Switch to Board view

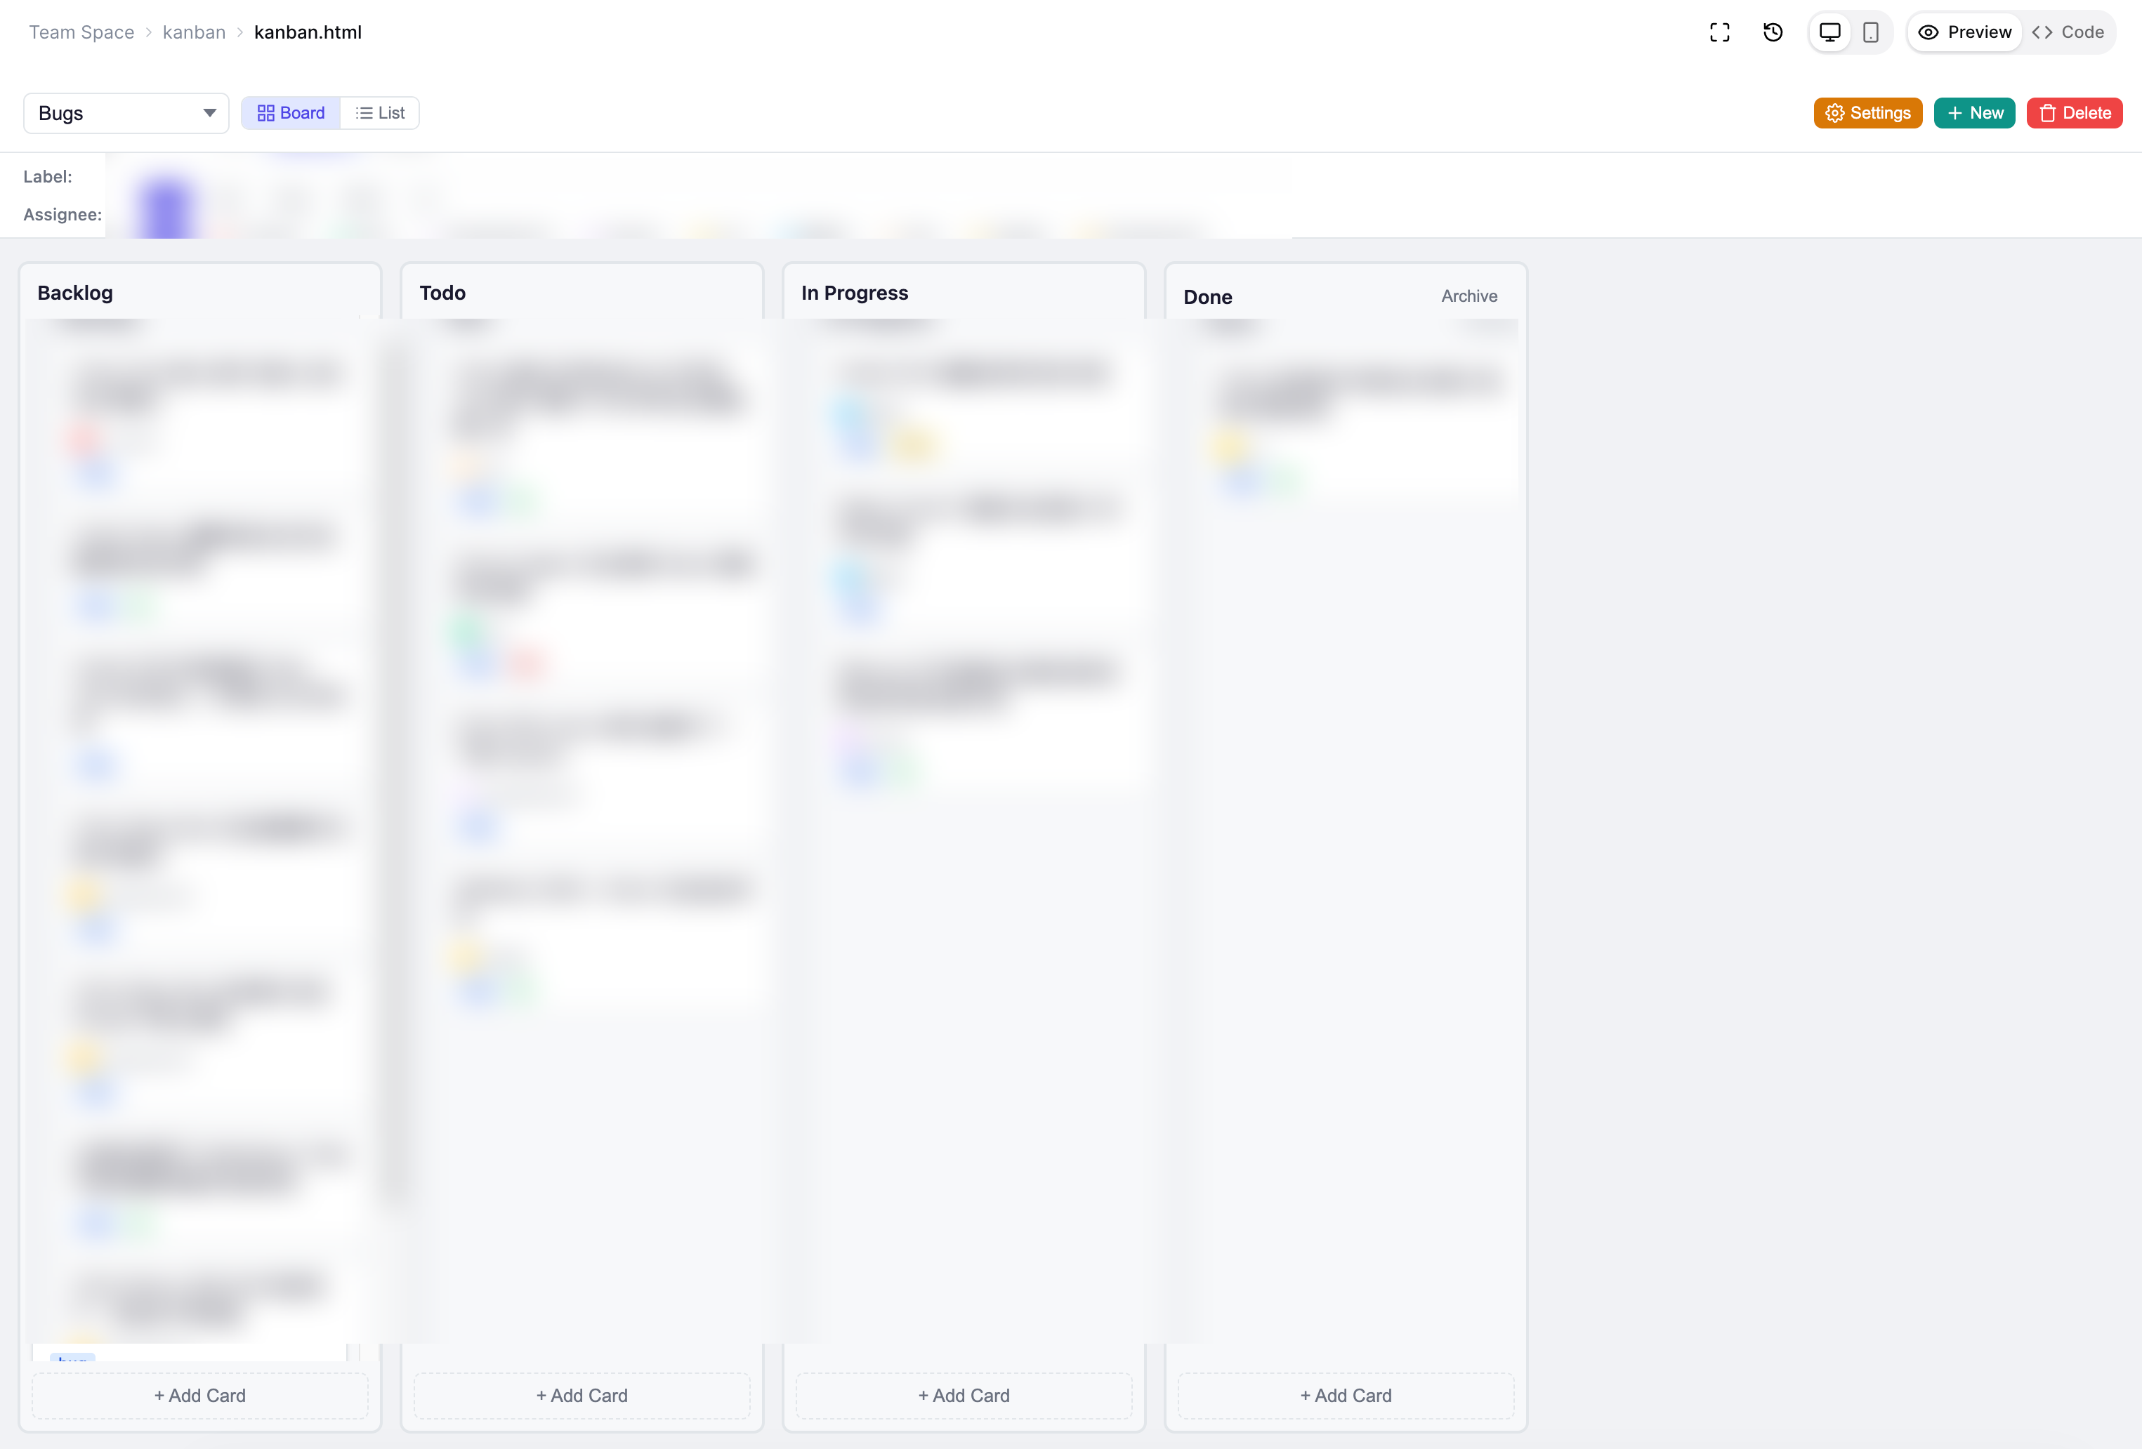point(290,112)
